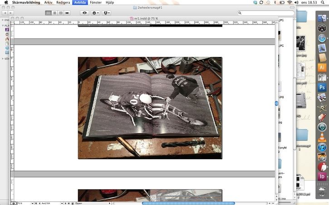Click the Finder back arrow button
Screen dimensions: 329x205
[x=5, y=13]
